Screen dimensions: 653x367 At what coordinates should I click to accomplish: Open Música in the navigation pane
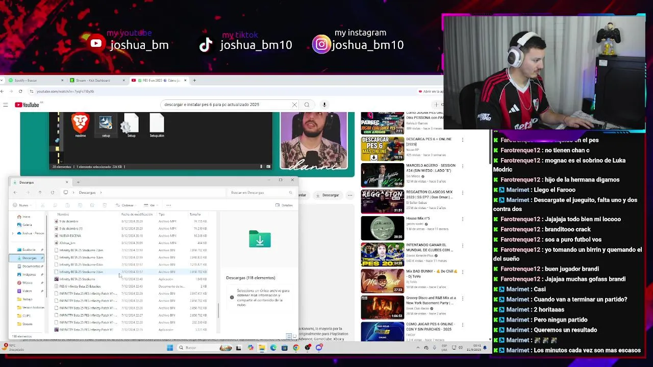(x=24, y=282)
